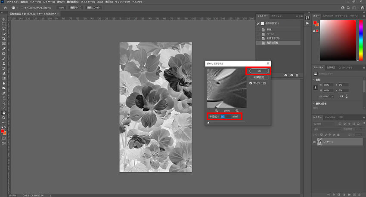Image resolution: width=366 pixels, height=197 pixels.
Task: Open the Layers panel flyout menu
Action: [x=364, y=117]
